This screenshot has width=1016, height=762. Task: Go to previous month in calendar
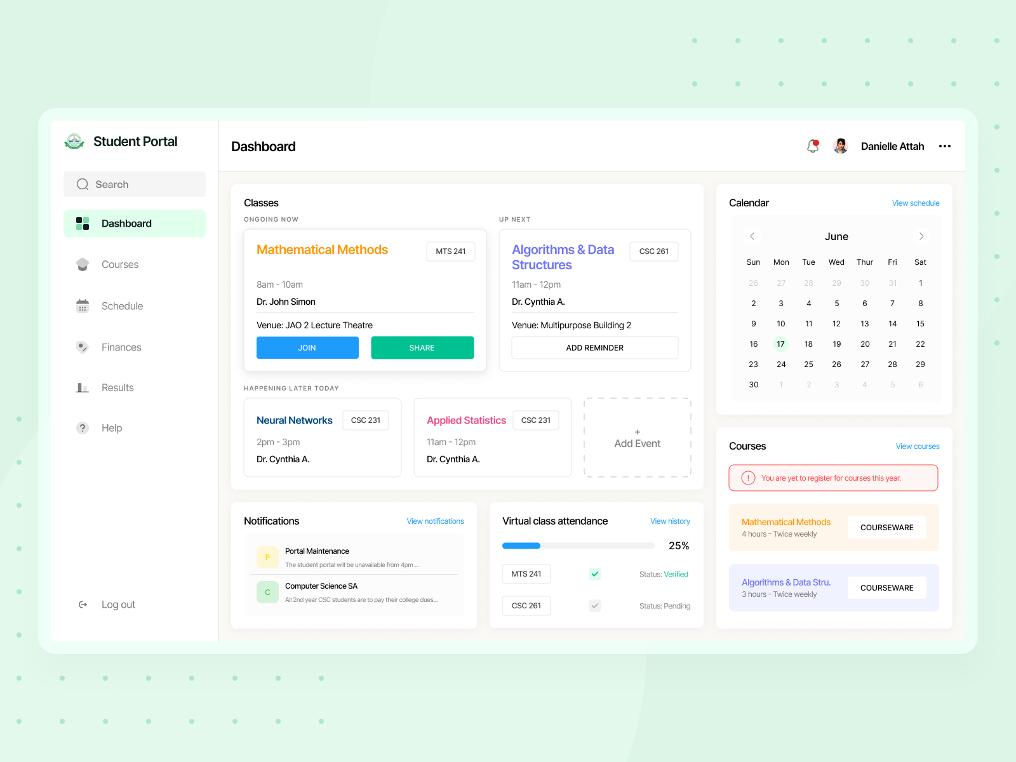(752, 236)
